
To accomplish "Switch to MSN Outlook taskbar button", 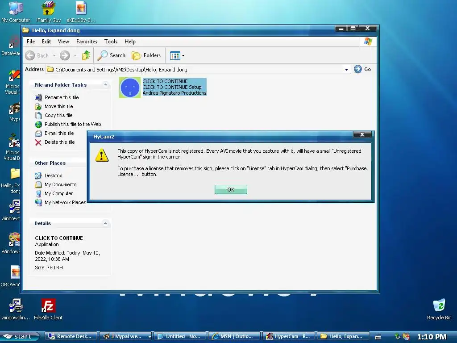I will [x=234, y=336].
